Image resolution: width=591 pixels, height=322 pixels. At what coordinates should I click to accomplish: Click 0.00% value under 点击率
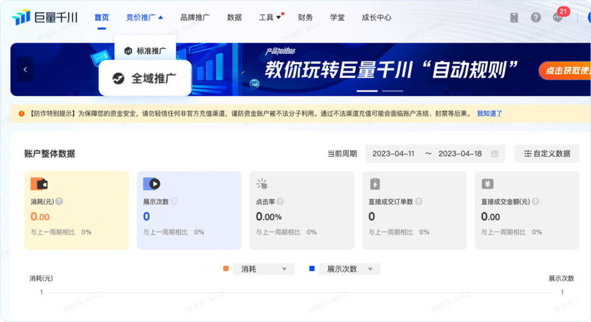269,216
